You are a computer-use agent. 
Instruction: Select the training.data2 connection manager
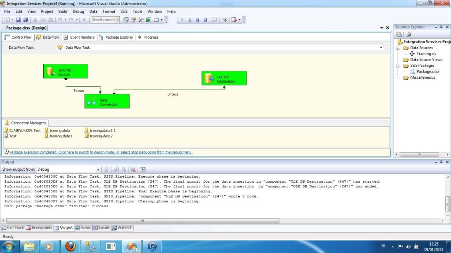tap(99, 136)
